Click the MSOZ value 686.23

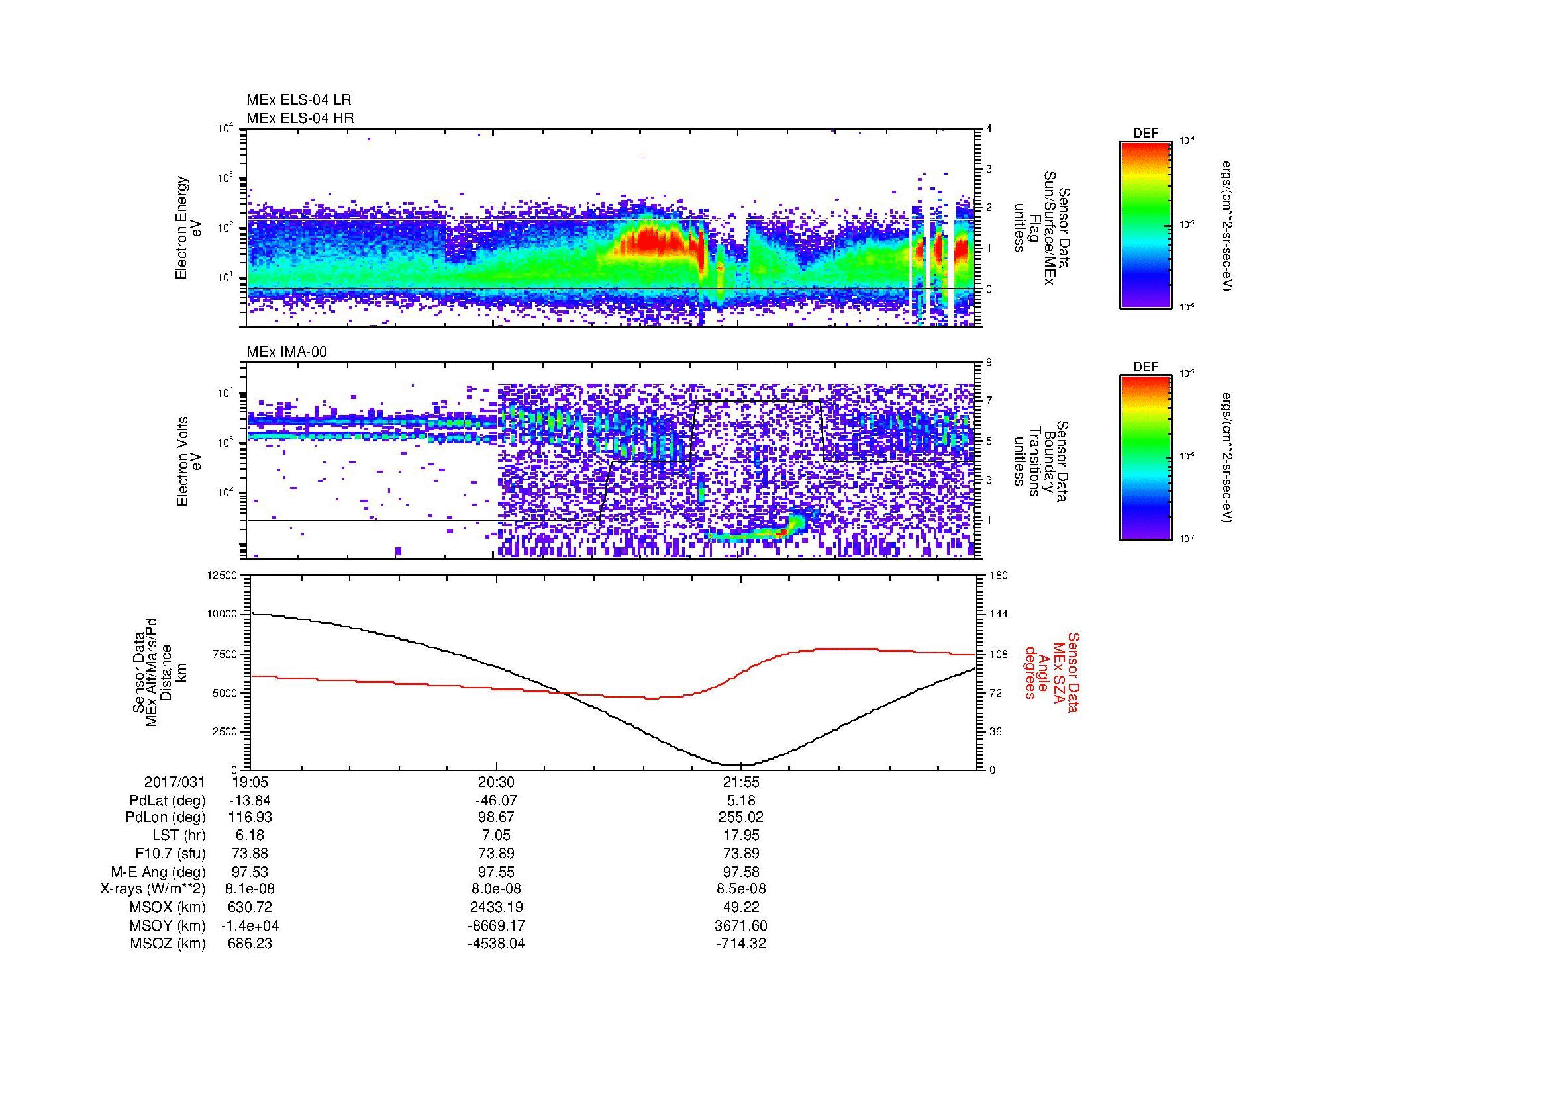click(250, 944)
